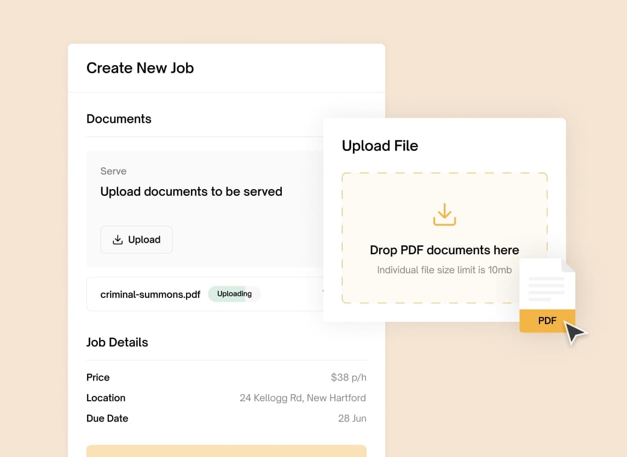The width and height of the screenshot is (627, 457).
Task: Click the 28 Jun due date value
Action: click(x=352, y=419)
